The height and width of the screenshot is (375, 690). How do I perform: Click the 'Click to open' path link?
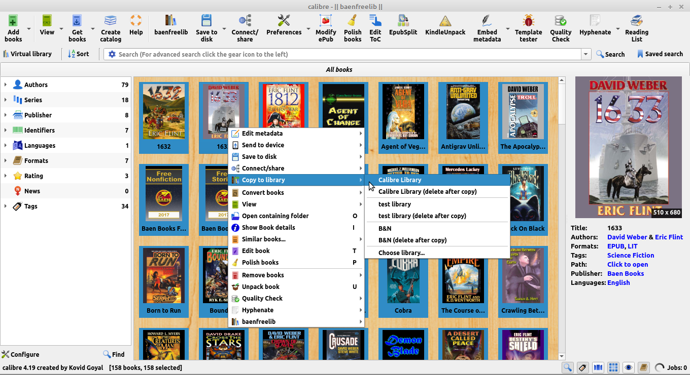[628, 264]
